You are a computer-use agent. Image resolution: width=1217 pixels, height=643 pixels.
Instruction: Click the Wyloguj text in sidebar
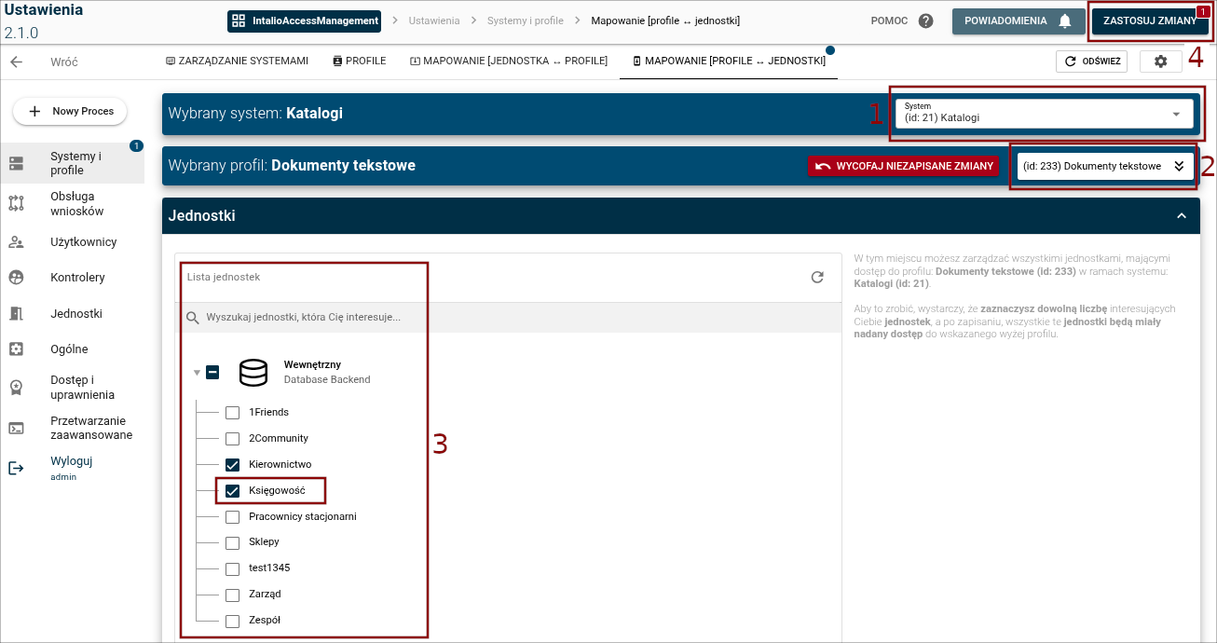72,461
